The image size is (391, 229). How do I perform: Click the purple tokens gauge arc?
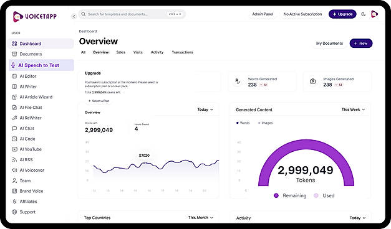click(306, 144)
